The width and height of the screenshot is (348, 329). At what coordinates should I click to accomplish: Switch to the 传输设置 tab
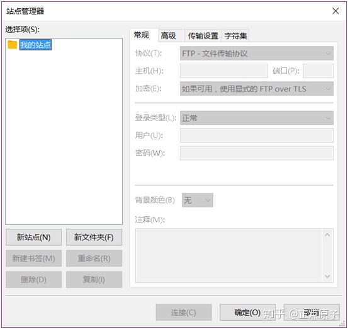pyautogui.click(x=203, y=35)
